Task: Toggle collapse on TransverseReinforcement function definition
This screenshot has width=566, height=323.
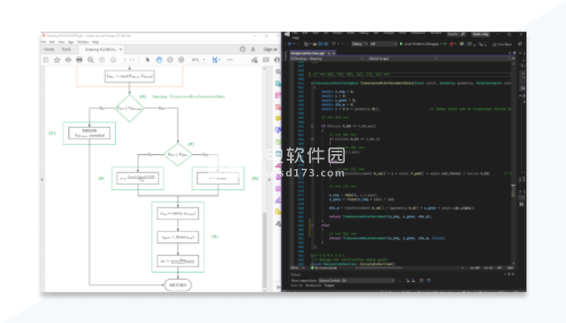Action: 313,83
